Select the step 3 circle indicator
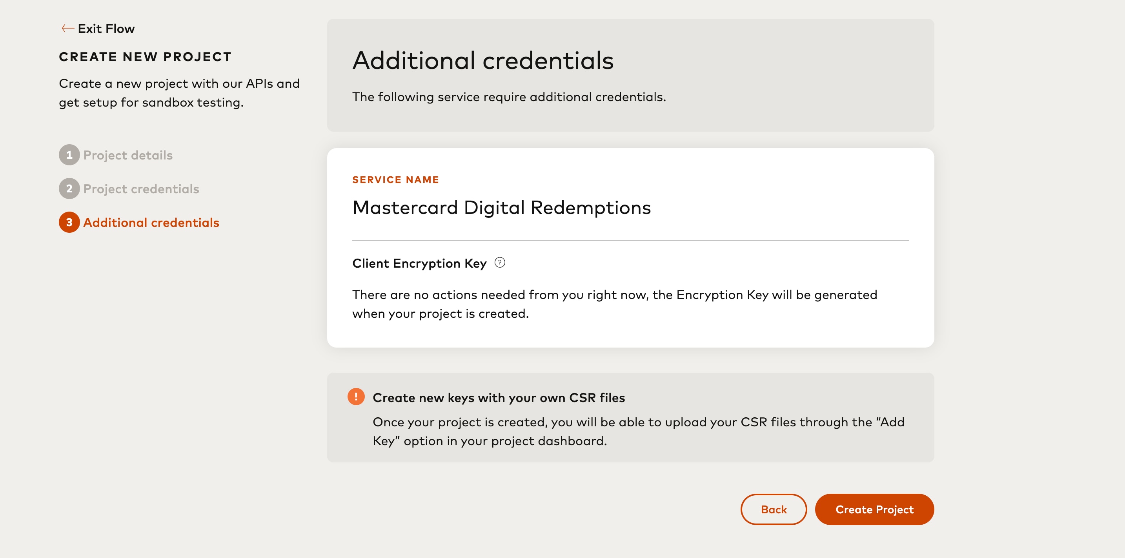1125x558 pixels. click(69, 223)
